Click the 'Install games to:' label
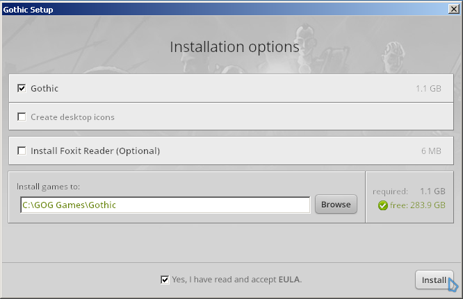The image size is (463, 299). point(48,187)
